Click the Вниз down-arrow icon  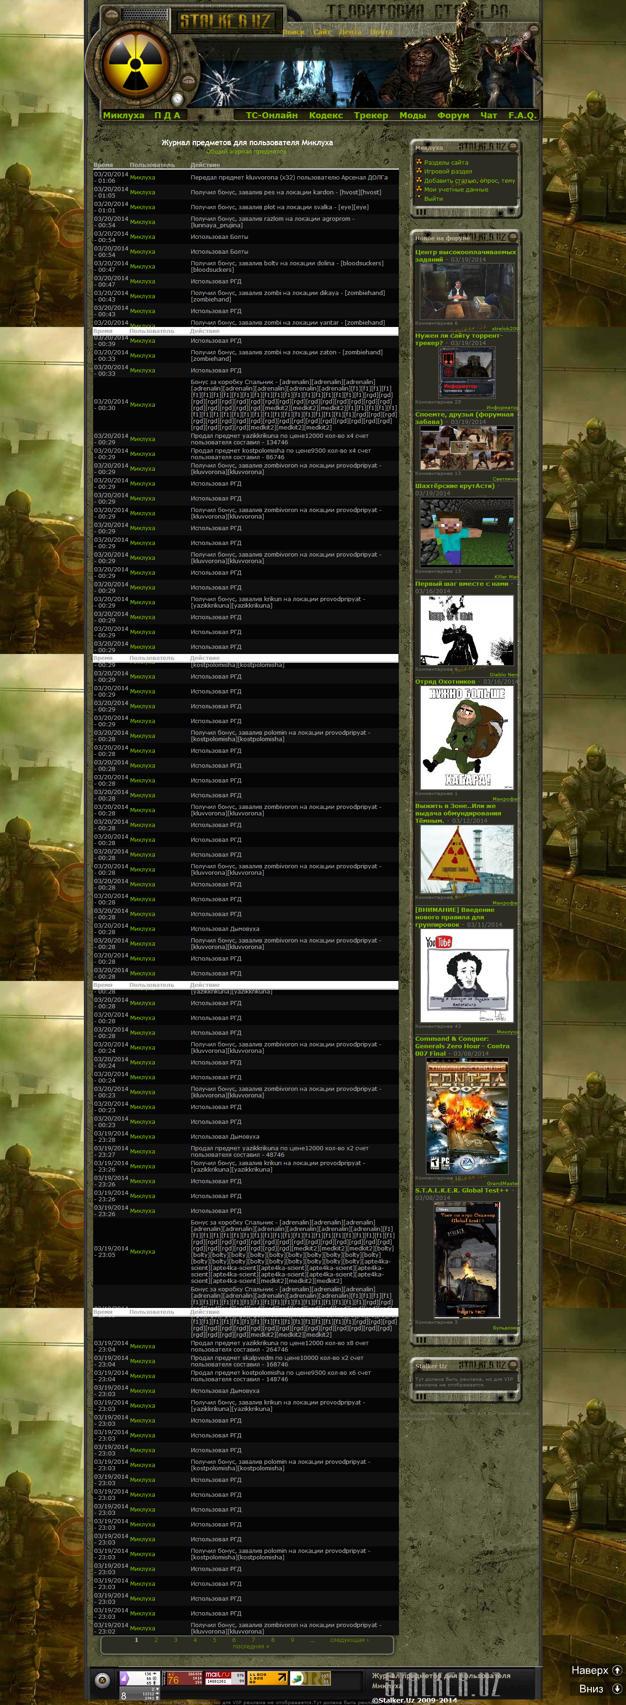tap(617, 1688)
